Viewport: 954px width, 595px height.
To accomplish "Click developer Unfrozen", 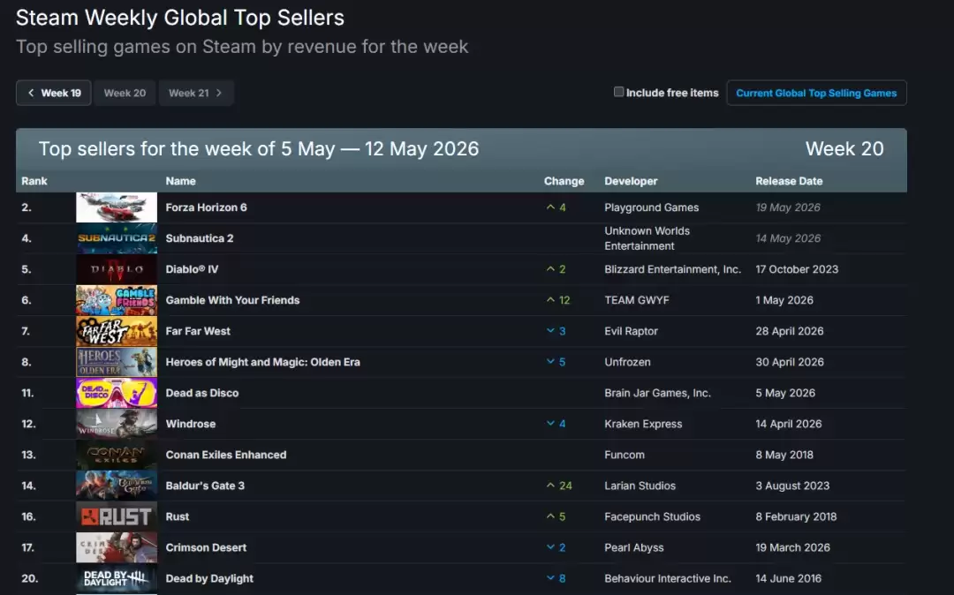I will [x=627, y=362].
